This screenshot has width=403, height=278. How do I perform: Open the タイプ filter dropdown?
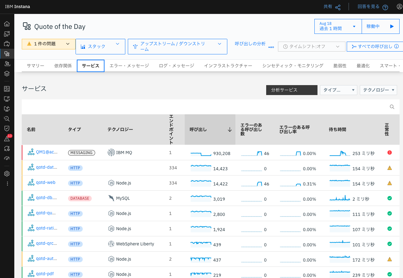[x=338, y=90]
